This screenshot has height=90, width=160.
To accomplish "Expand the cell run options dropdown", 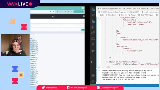I will pyautogui.click(x=100, y=19).
